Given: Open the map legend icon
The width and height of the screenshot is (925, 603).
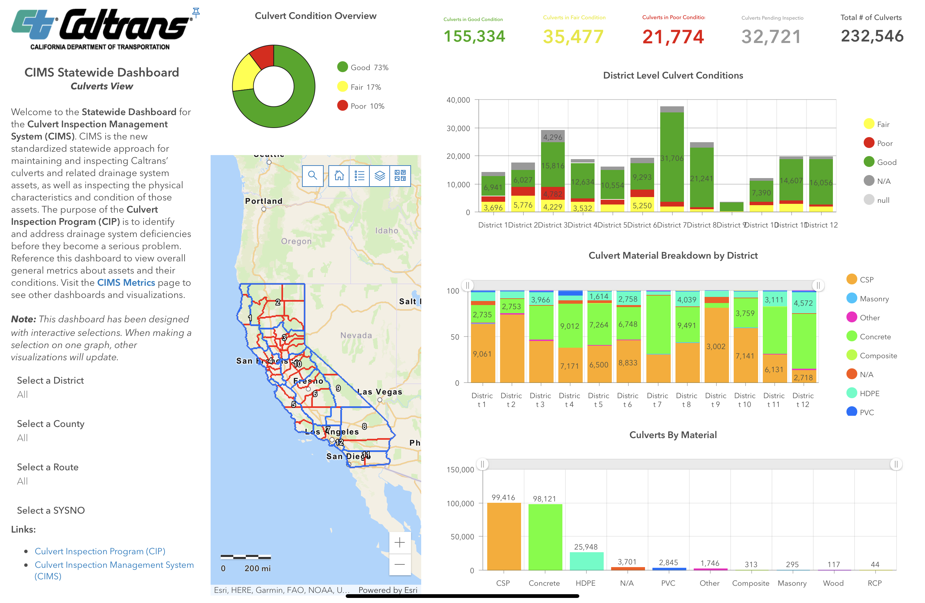Looking at the screenshot, I should click(x=359, y=176).
